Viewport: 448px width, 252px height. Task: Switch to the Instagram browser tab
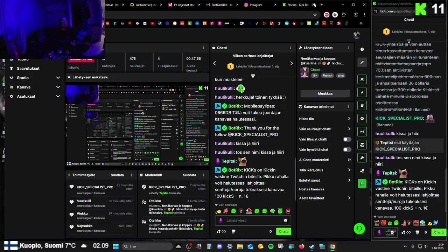(x=260, y=5)
